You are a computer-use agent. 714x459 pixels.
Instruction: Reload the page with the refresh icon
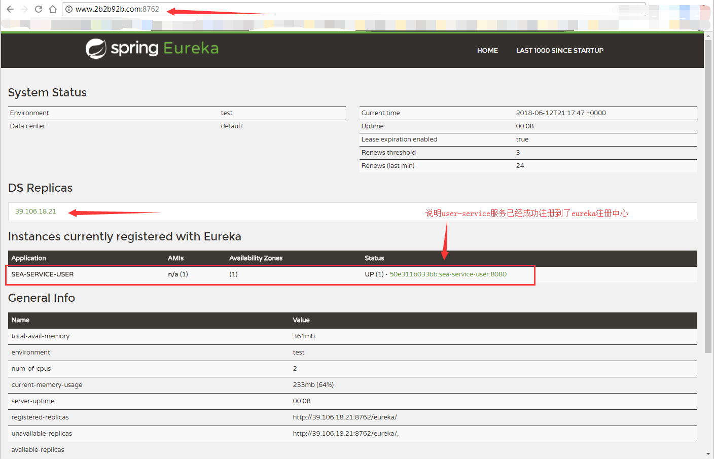(x=38, y=9)
